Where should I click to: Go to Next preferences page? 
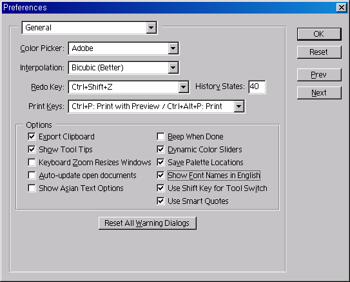[x=319, y=93]
